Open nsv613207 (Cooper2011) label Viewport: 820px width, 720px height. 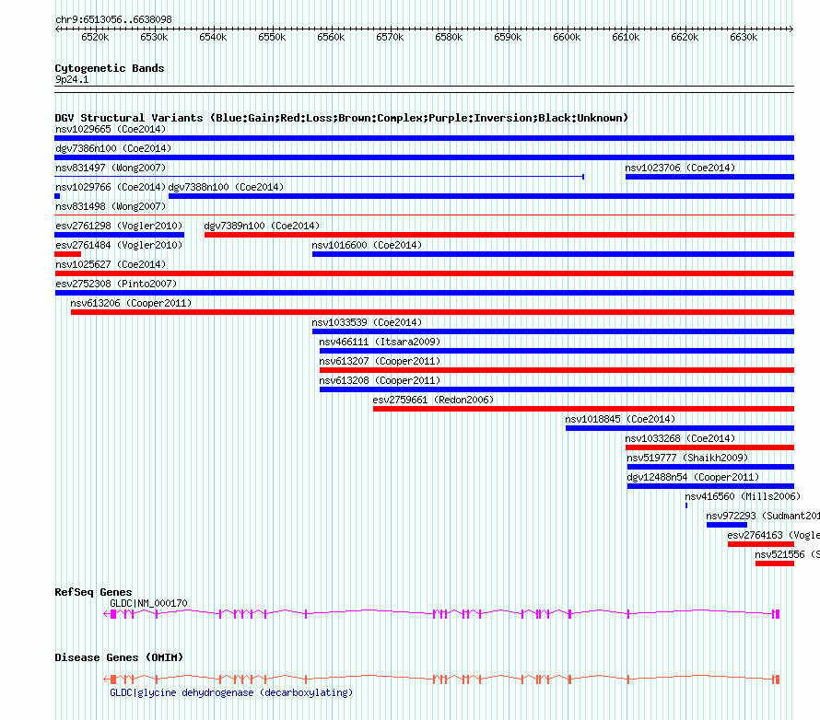[380, 361]
